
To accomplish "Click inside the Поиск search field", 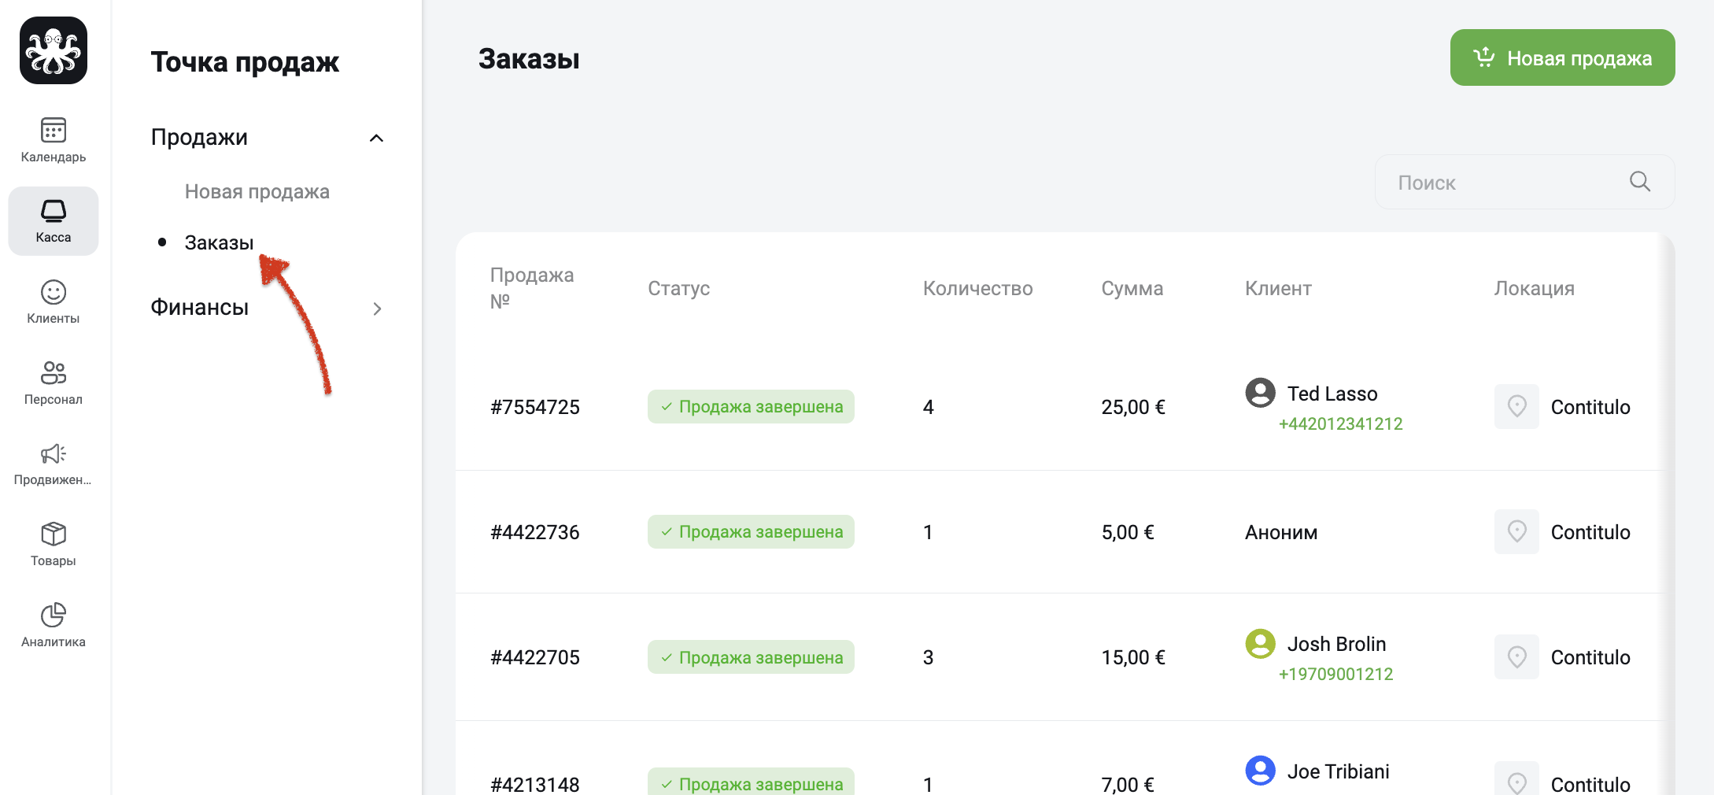I will [x=1524, y=182].
